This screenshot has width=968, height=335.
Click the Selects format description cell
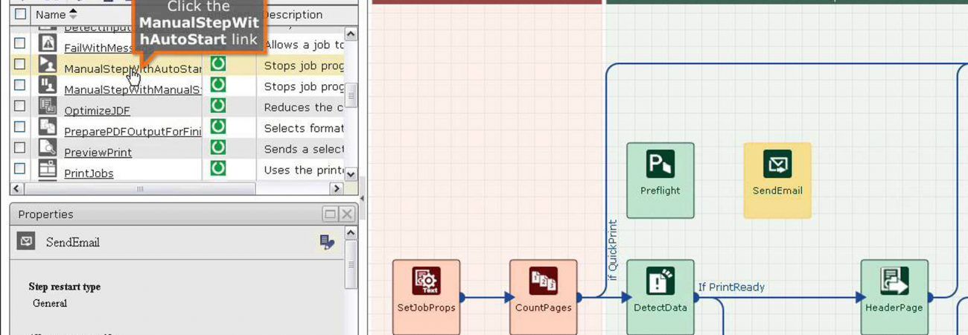304,128
